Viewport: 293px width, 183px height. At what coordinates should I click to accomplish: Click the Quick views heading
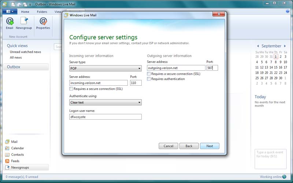tap(17, 46)
